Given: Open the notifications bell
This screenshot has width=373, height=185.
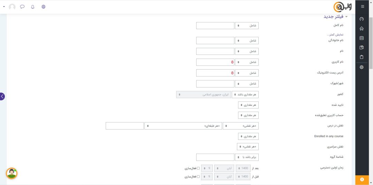Looking at the screenshot, I should (33, 7).
